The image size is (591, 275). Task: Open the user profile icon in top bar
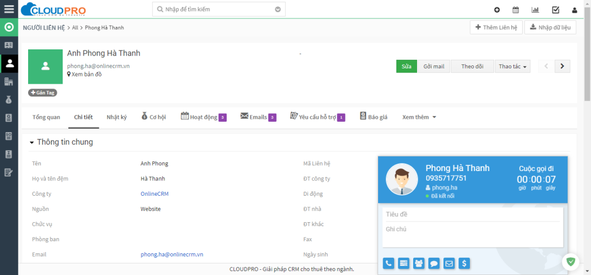574,10
